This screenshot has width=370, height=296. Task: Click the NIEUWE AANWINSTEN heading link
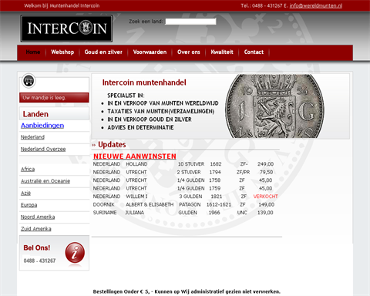(135, 156)
